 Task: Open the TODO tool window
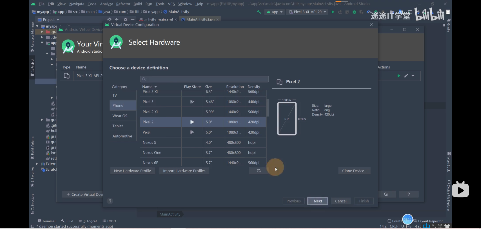(109, 221)
